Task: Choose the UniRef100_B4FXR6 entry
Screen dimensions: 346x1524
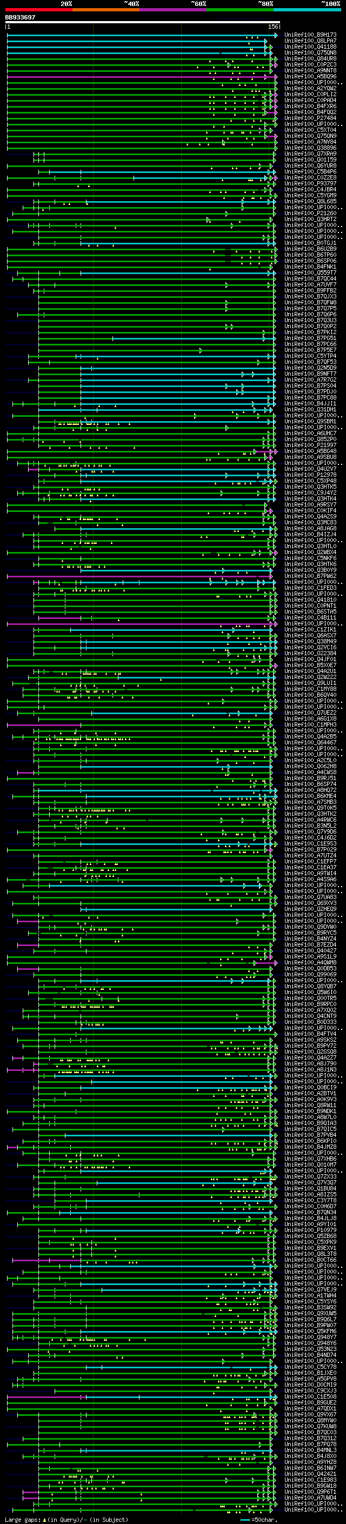Action: point(310,106)
